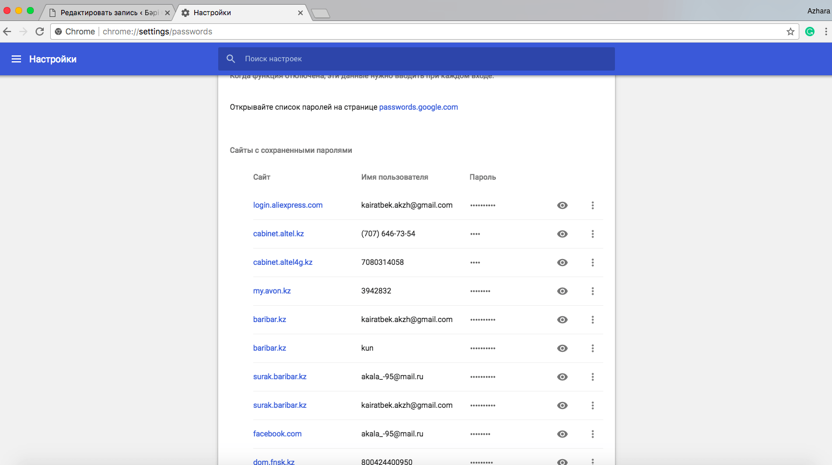Open the Grammarly extension icon
The width and height of the screenshot is (832, 465).
(810, 32)
